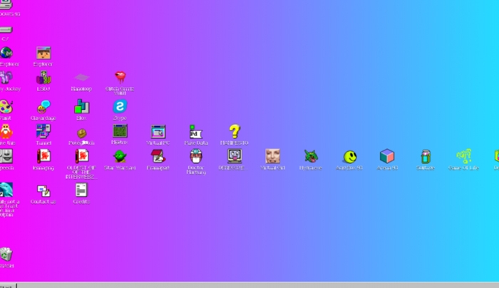The image size is (499, 288).
Task: Launch the pony Jockey icon
Action: tap(6, 77)
